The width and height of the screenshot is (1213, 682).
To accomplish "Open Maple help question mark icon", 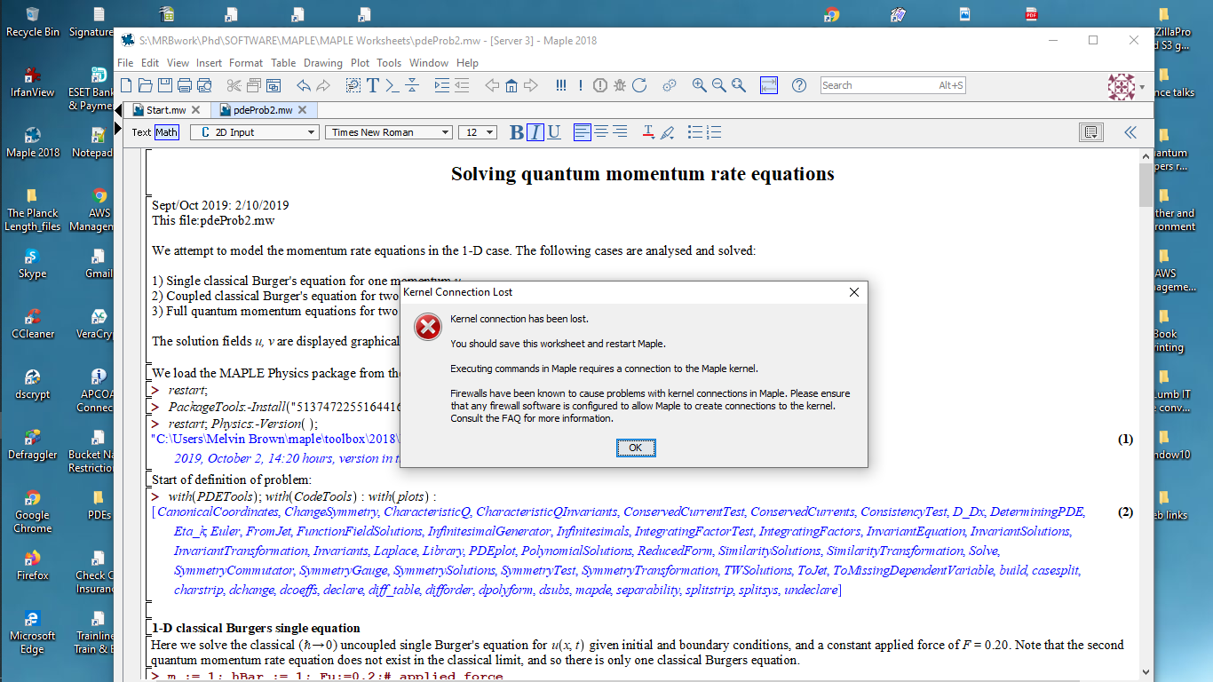I will (x=799, y=85).
